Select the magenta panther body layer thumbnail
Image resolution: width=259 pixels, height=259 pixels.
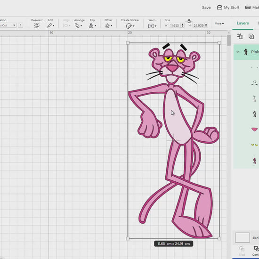(x=255, y=161)
